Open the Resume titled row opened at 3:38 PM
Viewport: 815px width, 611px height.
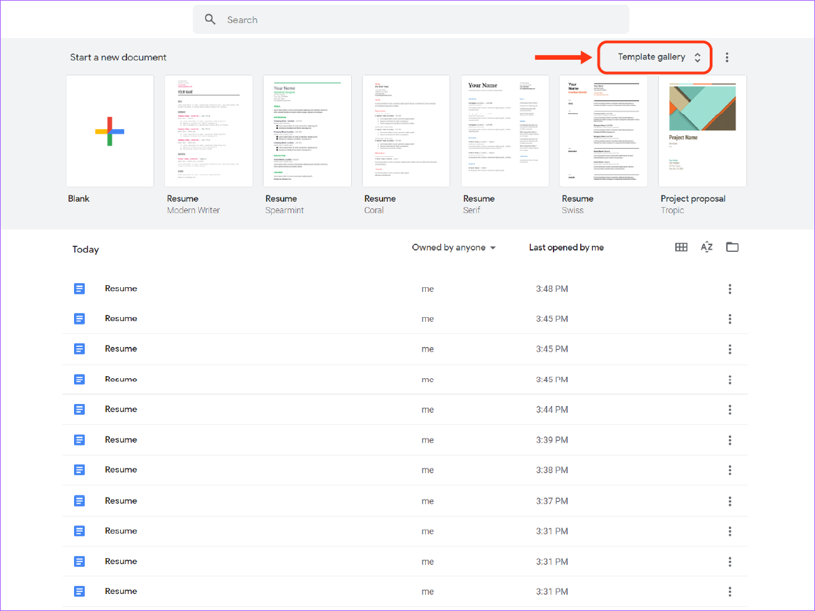click(405, 470)
